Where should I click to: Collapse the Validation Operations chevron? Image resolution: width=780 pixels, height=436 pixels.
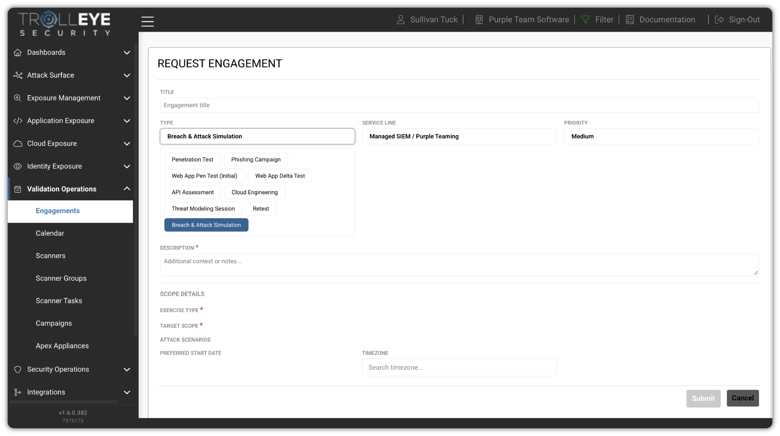coord(127,189)
